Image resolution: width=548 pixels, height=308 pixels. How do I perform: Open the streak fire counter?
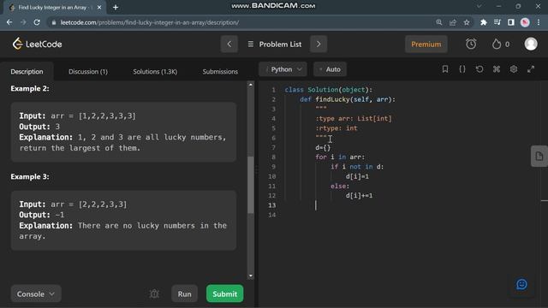pos(500,44)
